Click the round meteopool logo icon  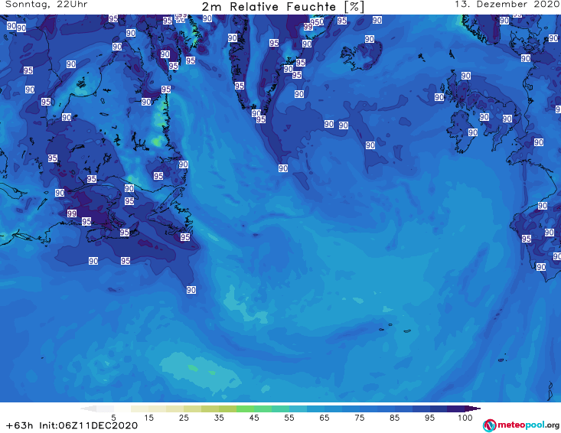pyautogui.click(x=489, y=425)
